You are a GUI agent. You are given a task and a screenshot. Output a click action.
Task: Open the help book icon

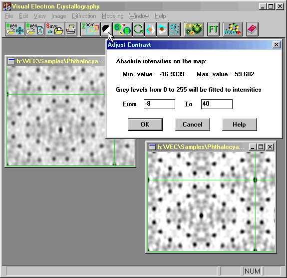pos(252,29)
